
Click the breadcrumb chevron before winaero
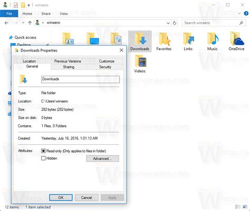(x=43, y=23)
